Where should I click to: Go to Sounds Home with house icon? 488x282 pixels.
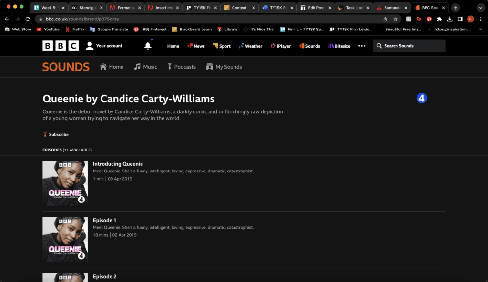coord(112,67)
